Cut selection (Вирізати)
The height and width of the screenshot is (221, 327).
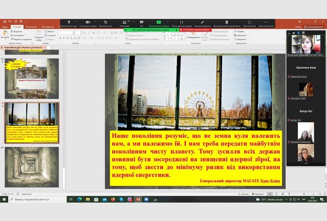pyautogui.click(x=16, y=32)
